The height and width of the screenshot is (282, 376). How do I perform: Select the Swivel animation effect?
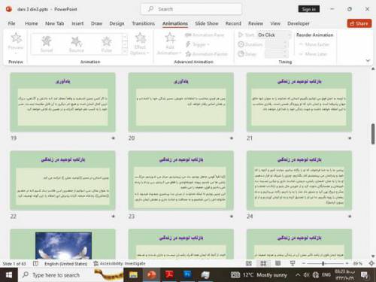tap(47, 44)
